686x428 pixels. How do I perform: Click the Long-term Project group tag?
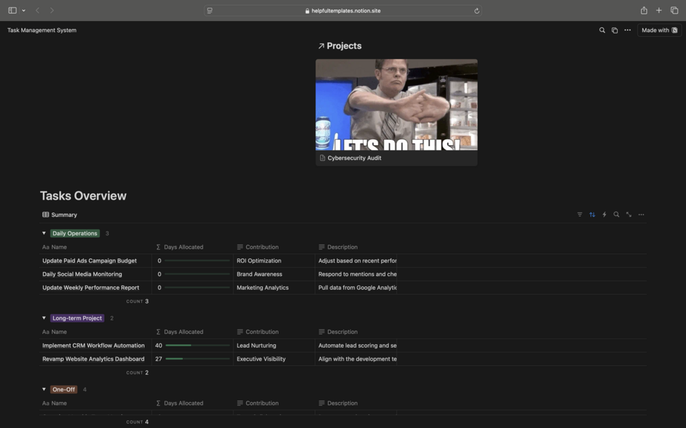(x=77, y=318)
